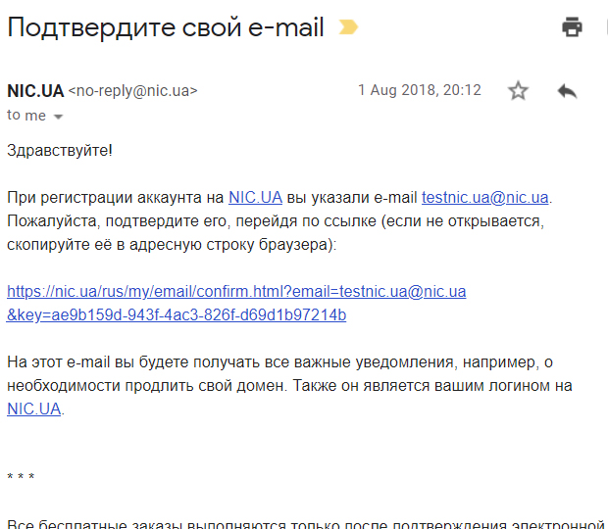
Task: Click the sender address no-reply@nic.ua
Action: point(133,91)
